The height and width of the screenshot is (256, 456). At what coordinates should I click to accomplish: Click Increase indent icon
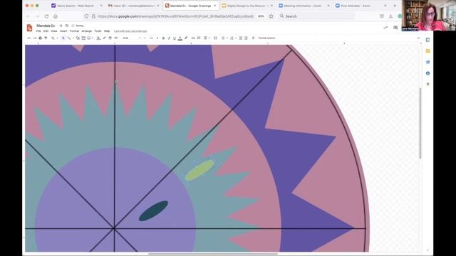click(x=246, y=38)
